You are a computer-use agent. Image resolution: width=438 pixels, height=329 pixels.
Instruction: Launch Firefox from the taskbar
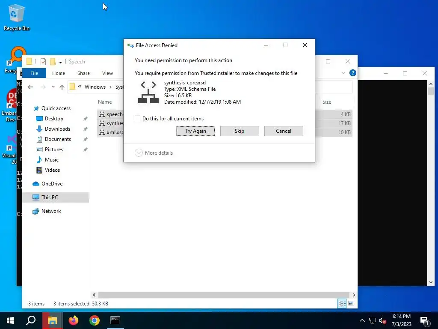[x=74, y=320]
